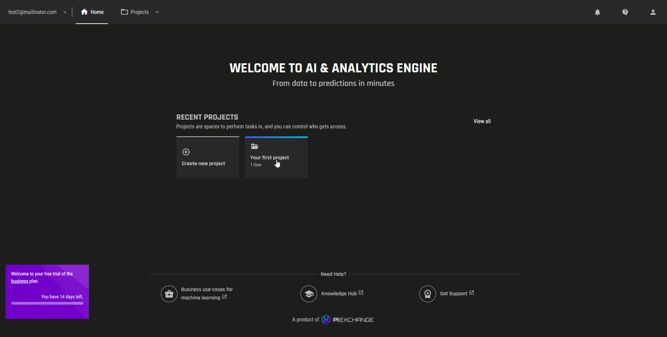The width and height of the screenshot is (667, 337).
Task: Open the help question mark icon
Action: tap(625, 12)
